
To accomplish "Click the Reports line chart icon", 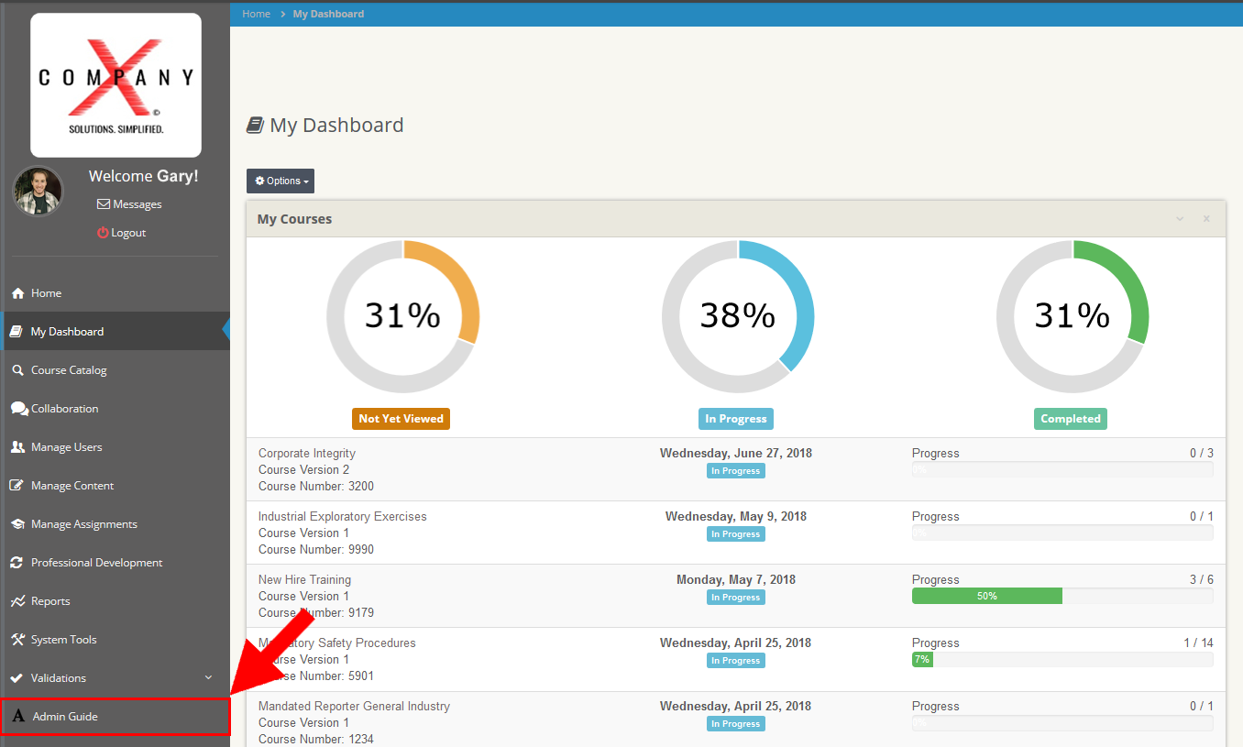I will click(x=17, y=601).
